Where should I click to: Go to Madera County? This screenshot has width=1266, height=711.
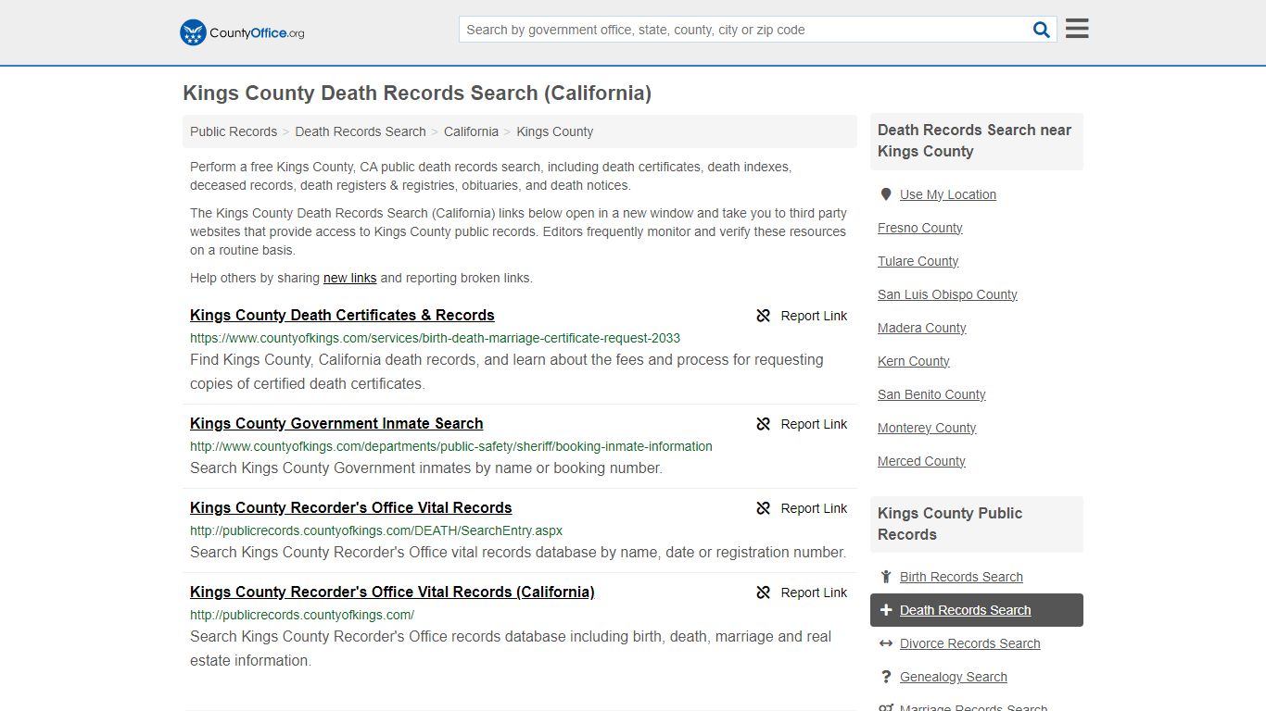tap(921, 328)
